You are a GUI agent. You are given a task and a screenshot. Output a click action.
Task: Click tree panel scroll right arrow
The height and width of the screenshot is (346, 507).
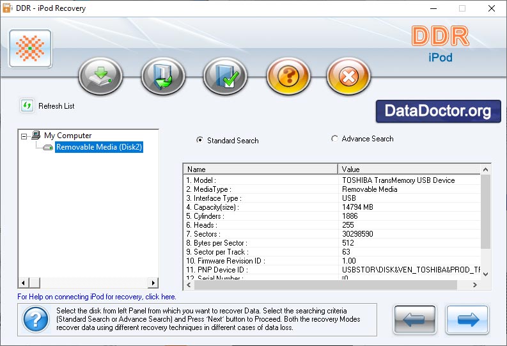click(153, 283)
